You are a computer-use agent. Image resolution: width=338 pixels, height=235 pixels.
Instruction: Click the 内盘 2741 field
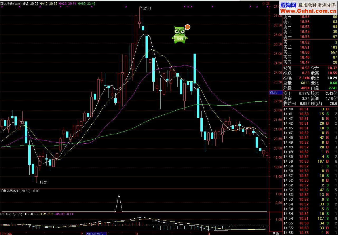pyautogui.click(x=324, y=88)
